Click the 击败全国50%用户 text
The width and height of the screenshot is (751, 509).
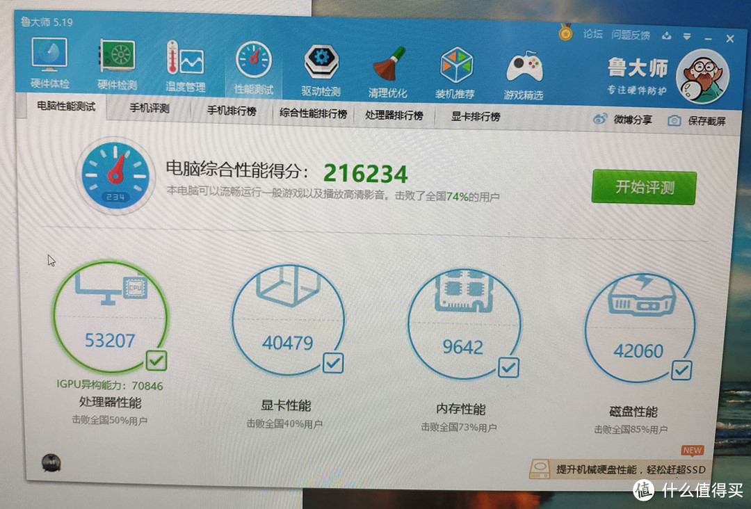[110, 420]
